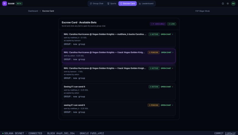The image size is (238, 135).
Task: Click BLOCK #469,381,354 in status bar
Action: point(61,133)
